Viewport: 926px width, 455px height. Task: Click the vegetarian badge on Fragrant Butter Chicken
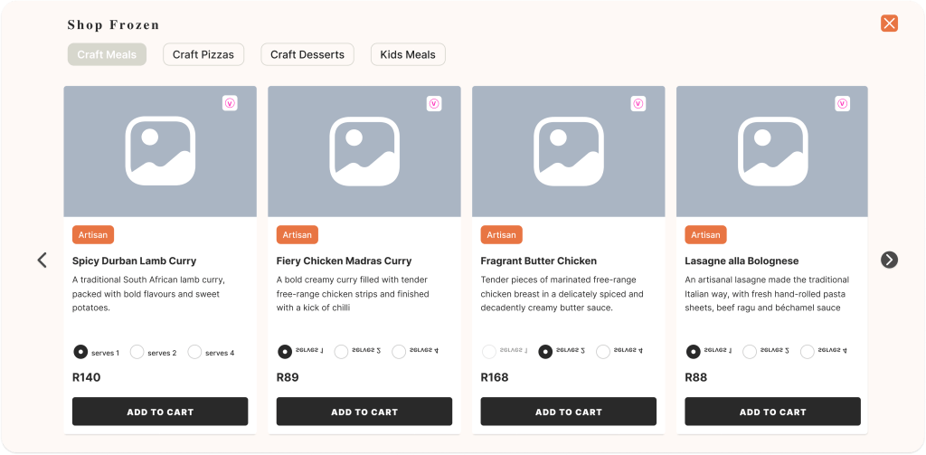pos(638,104)
